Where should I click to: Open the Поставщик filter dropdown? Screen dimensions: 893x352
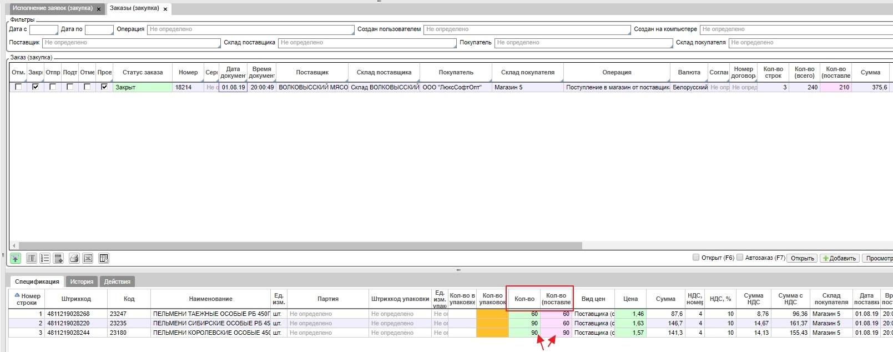coord(132,43)
